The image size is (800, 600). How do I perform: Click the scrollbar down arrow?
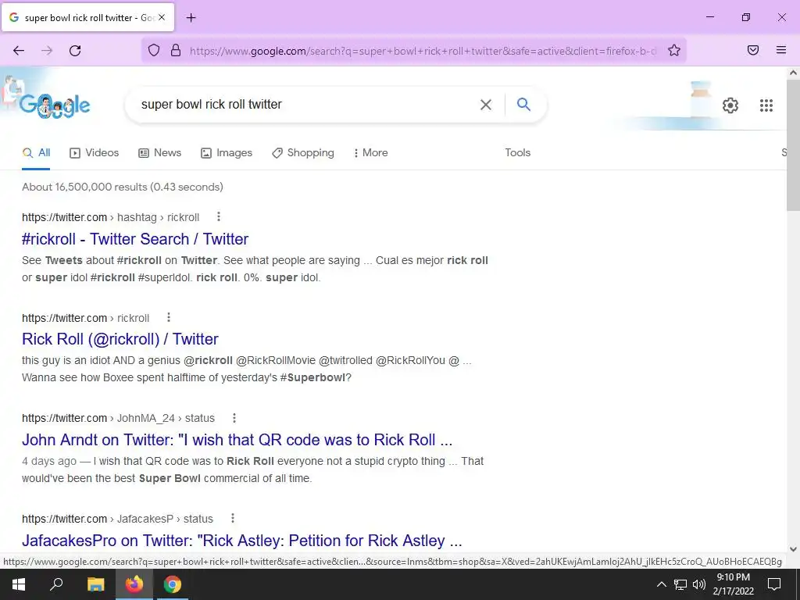pos(793,549)
